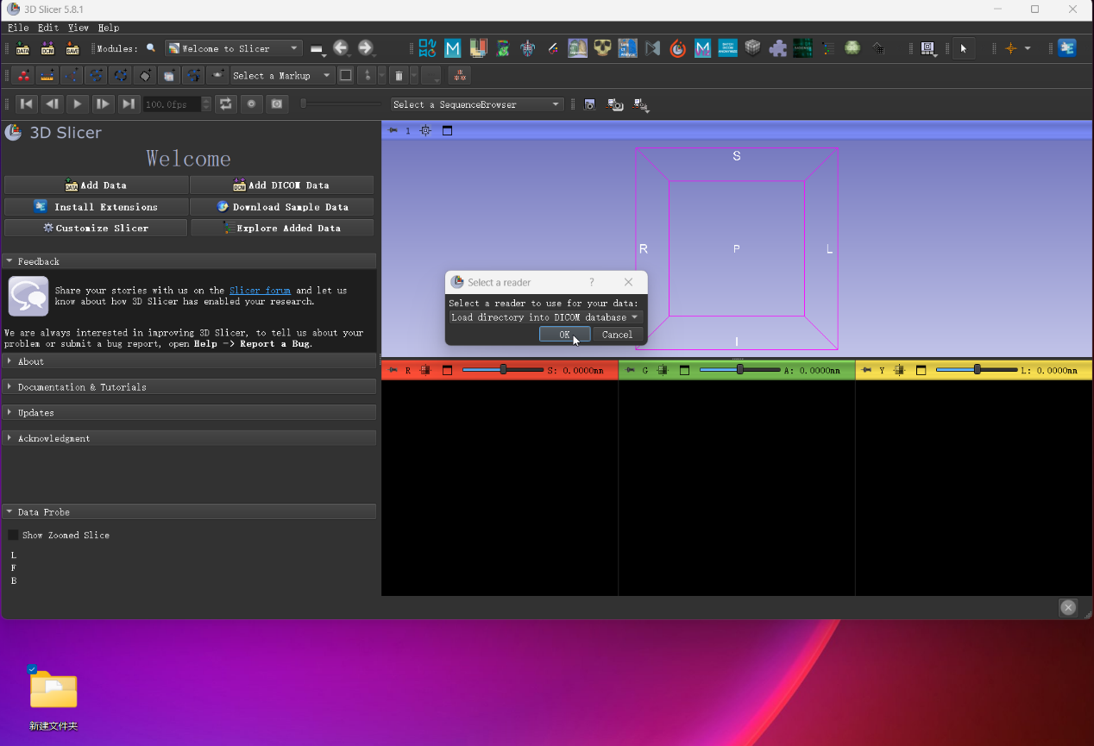
Task: Expand the About section
Action: (189, 361)
